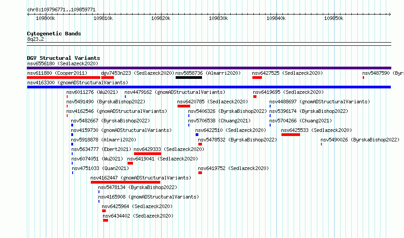
Task: Open nsv6434402 (Sedlazeck2020) label
Action: pos(138,216)
